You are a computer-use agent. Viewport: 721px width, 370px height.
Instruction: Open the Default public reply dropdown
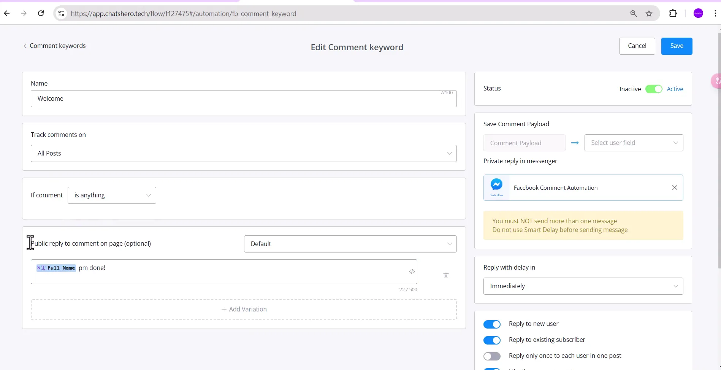coord(350,244)
